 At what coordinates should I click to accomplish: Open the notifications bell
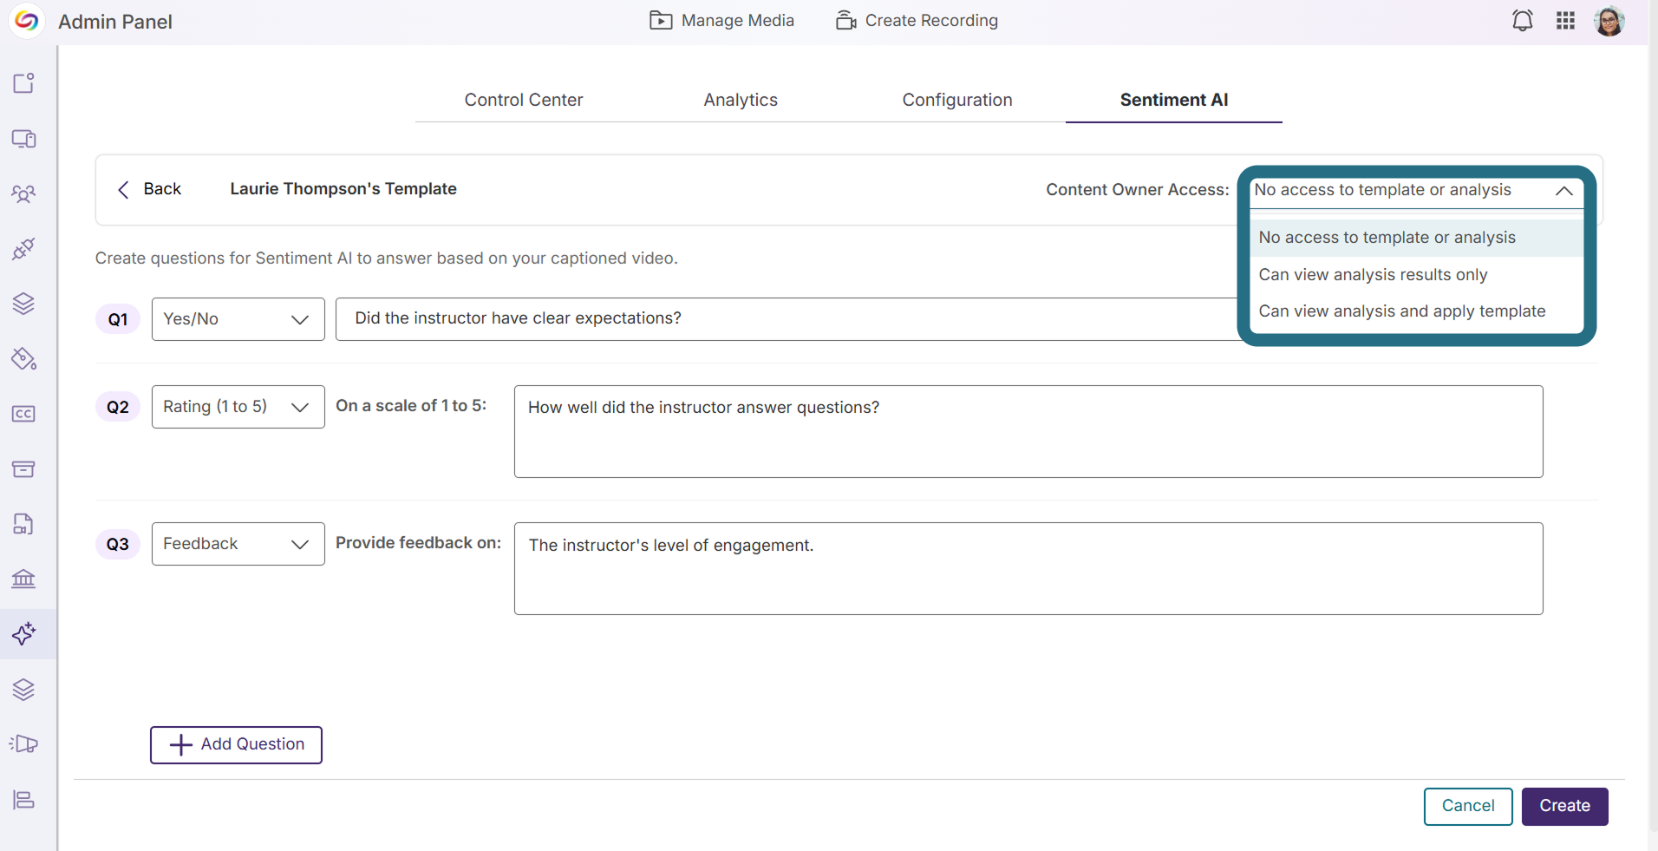click(1523, 21)
